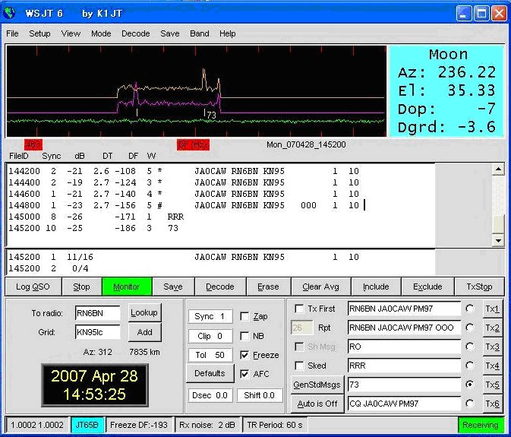Click the Save button in button row
Image resolution: width=511 pixels, height=437 pixels.
(x=173, y=287)
